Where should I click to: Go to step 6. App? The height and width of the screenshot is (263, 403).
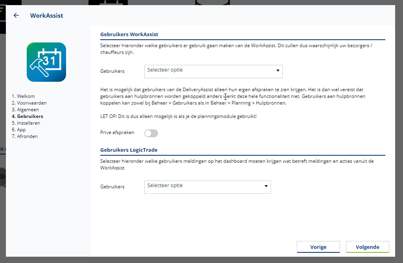click(x=18, y=130)
